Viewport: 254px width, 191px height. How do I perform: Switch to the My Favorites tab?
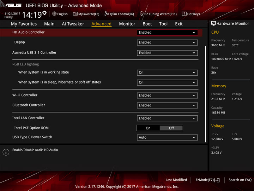coord(24,24)
